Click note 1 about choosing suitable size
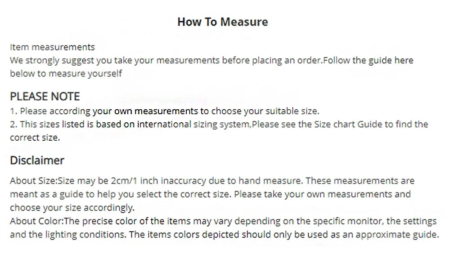Viewport: 450px width, 259px height. (164, 111)
